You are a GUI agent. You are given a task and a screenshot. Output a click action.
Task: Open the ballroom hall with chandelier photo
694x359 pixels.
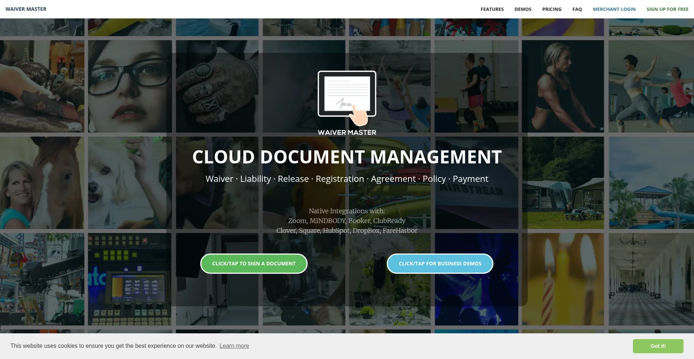pos(651,279)
